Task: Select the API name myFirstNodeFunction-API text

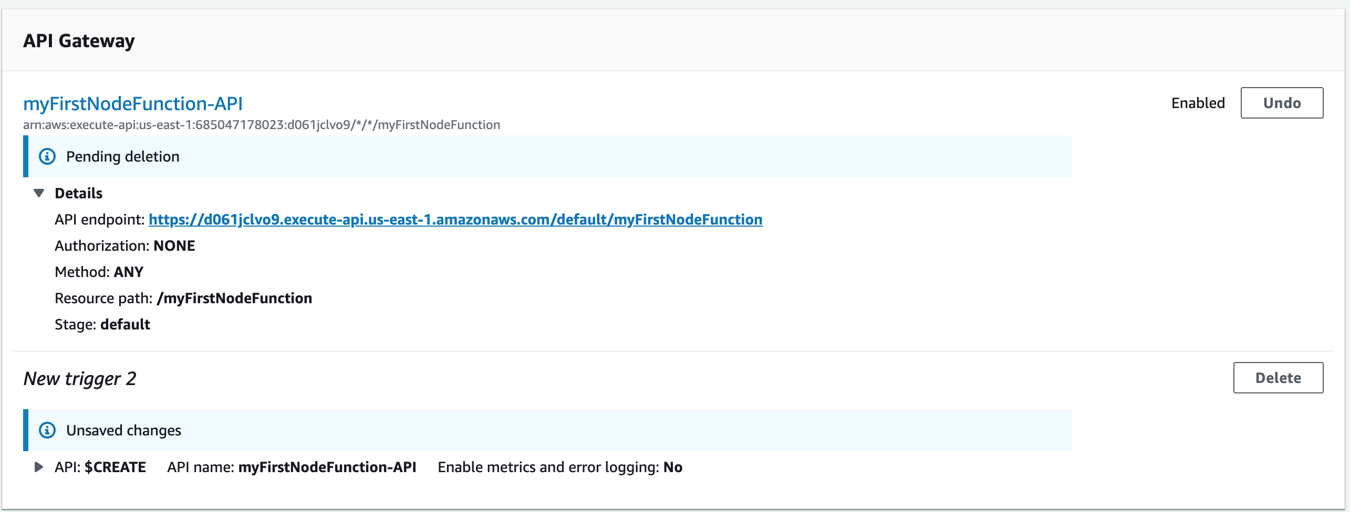Action: (292, 467)
